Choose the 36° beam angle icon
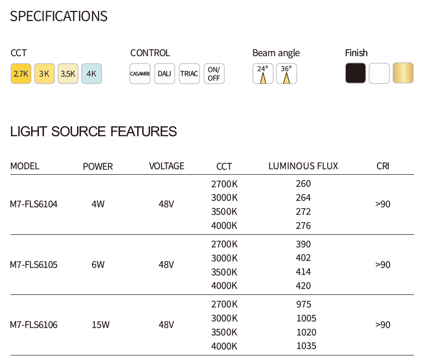The height and width of the screenshot is (363, 442). click(x=286, y=74)
